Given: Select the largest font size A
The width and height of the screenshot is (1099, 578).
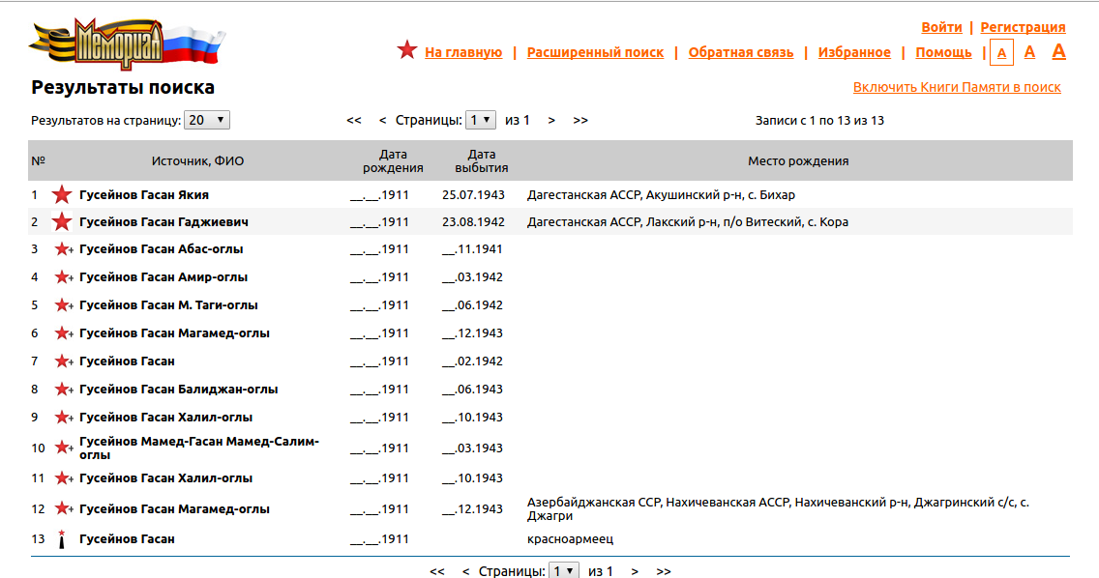Looking at the screenshot, I should [x=1058, y=51].
